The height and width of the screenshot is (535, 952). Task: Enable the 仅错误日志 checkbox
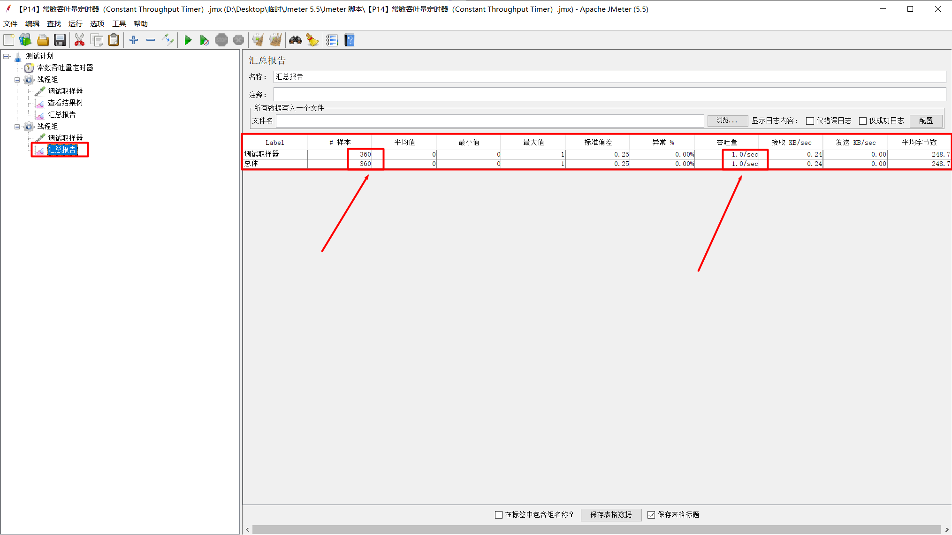[810, 121]
